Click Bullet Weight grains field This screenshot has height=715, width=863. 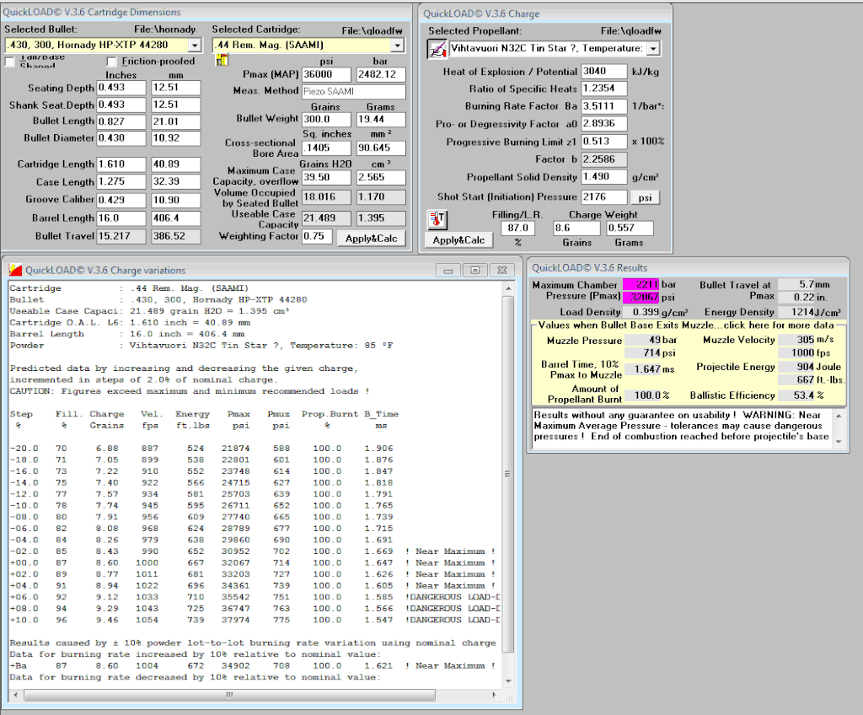click(x=326, y=119)
